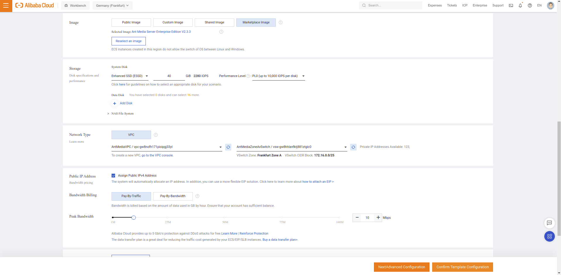Show help for image type options
The image size is (561, 275).
click(x=280, y=23)
